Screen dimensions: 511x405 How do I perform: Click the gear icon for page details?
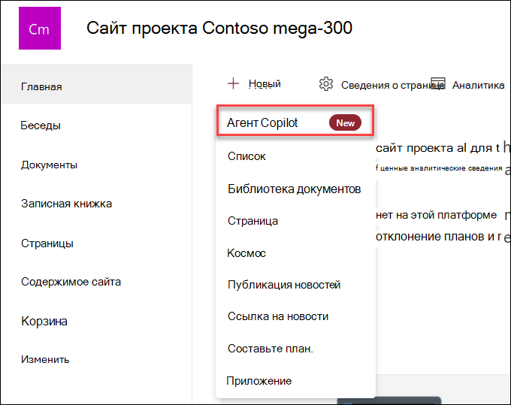point(326,84)
